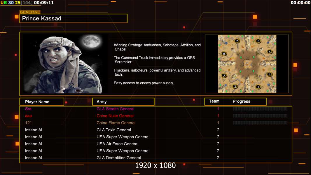Viewport: 311px width, 175px height.
Task: Click start position 4 on the map
Action: pyautogui.click(x=269, y=74)
